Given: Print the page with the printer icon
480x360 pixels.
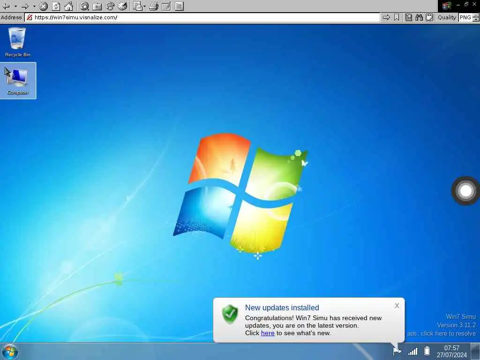Looking at the screenshot, I should tap(154, 6).
